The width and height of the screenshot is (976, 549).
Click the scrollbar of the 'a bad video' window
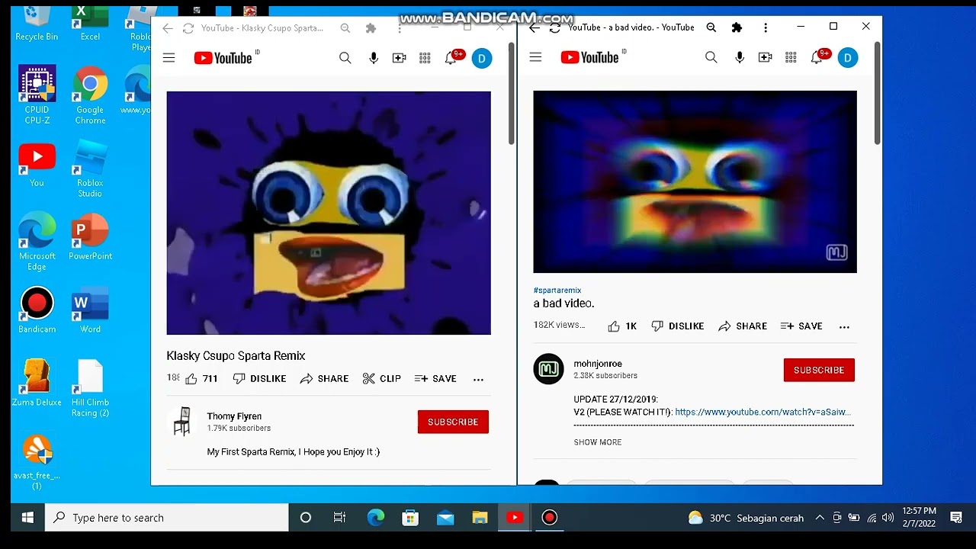pyautogui.click(x=878, y=93)
